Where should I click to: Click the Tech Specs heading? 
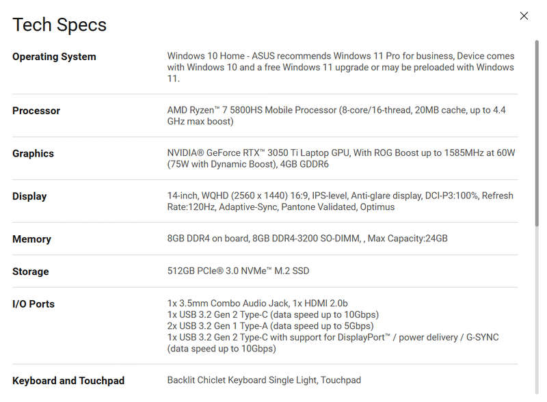point(59,25)
